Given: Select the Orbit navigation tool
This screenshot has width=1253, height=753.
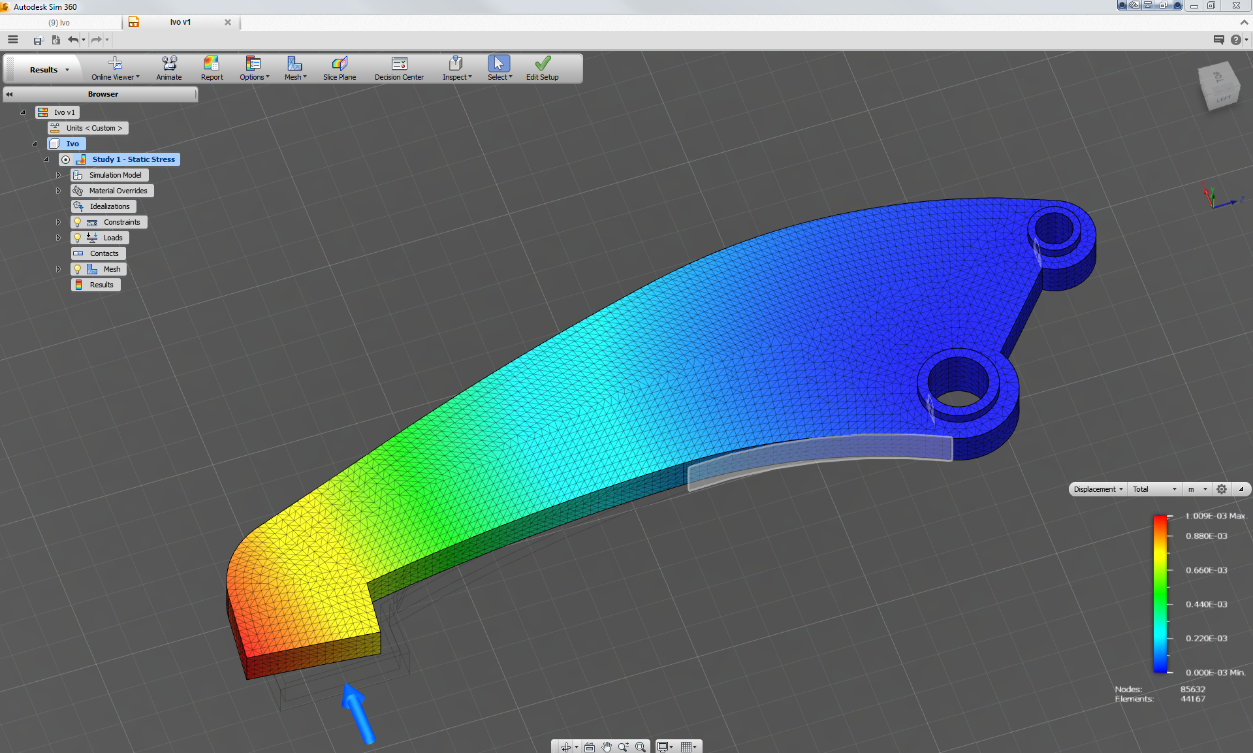Looking at the screenshot, I should (565, 746).
